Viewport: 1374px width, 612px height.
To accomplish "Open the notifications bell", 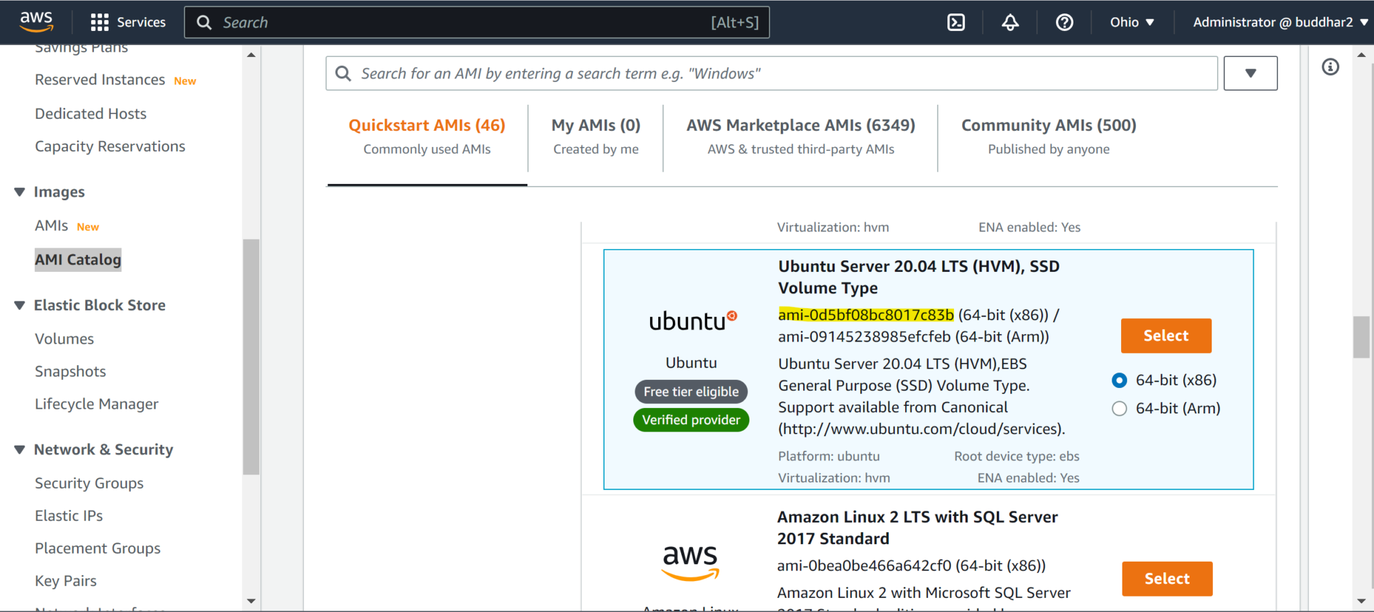I will 1009,21.
